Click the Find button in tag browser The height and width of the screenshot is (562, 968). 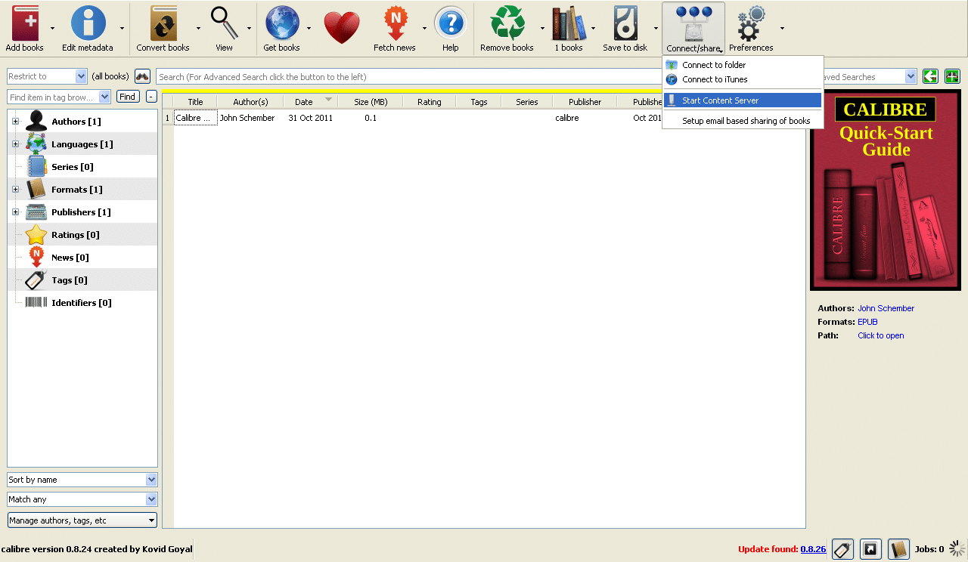point(128,97)
